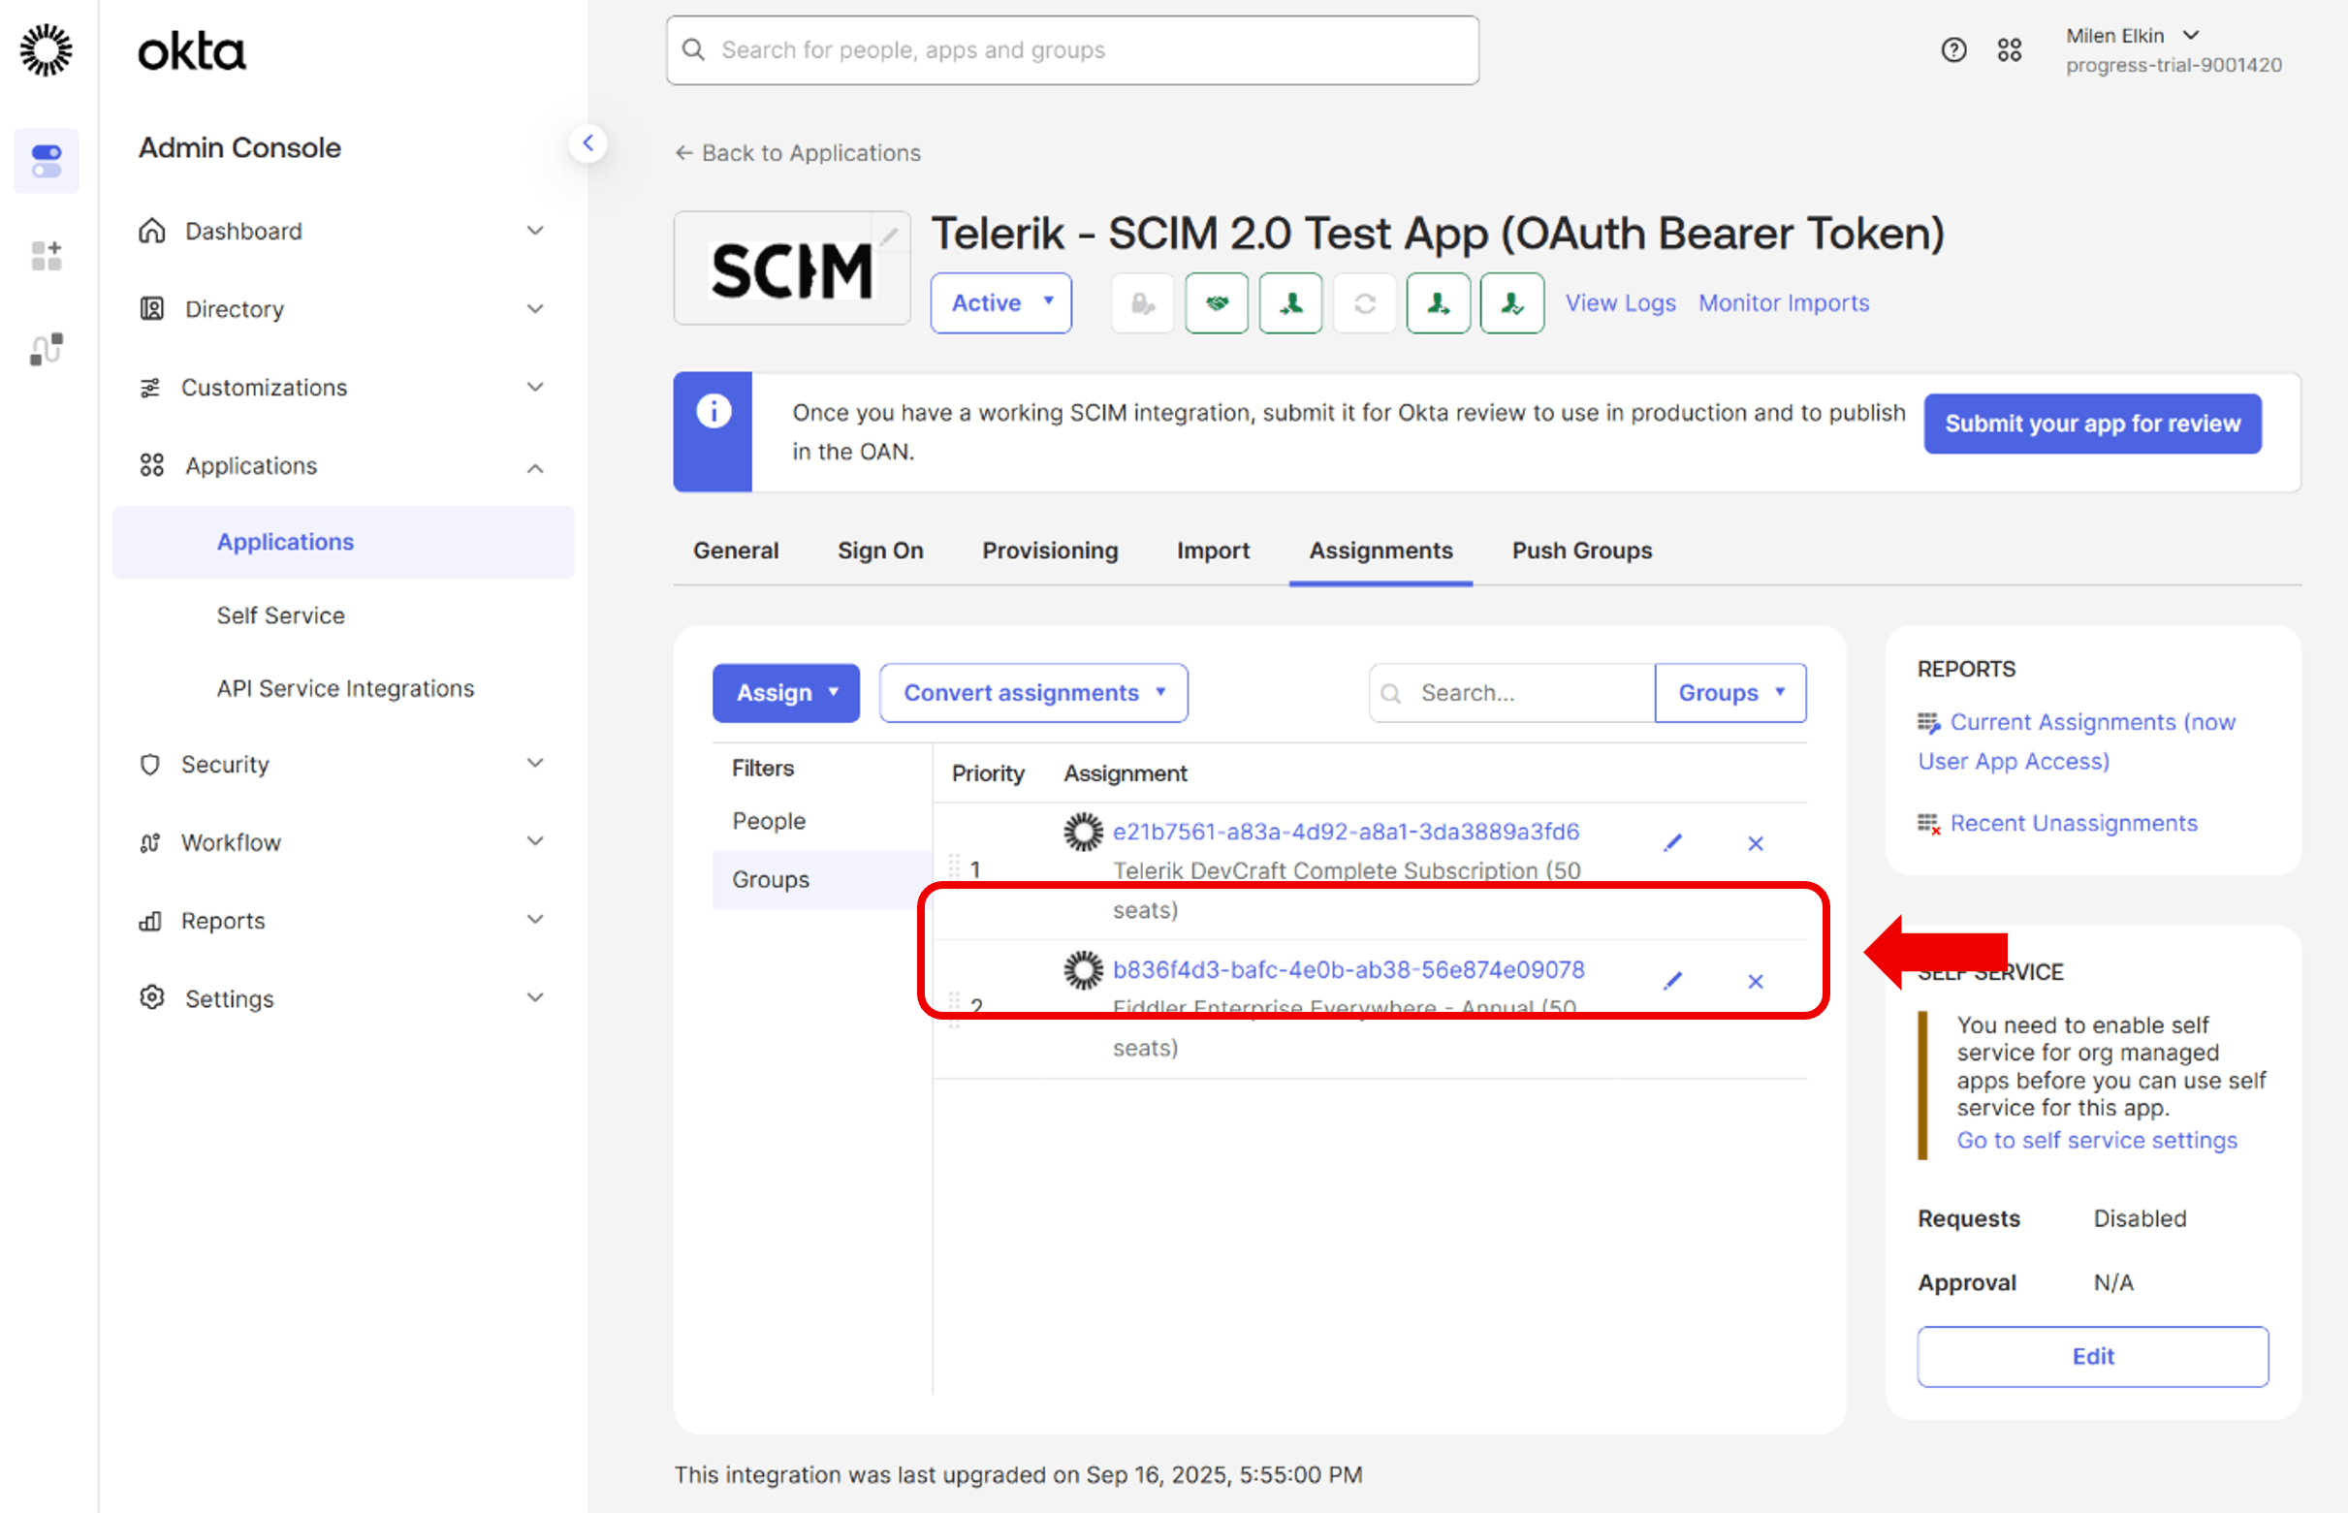Open the Admin Console toggle icon in left rail
This screenshot has height=1513, width=2348.
[47, 160]
